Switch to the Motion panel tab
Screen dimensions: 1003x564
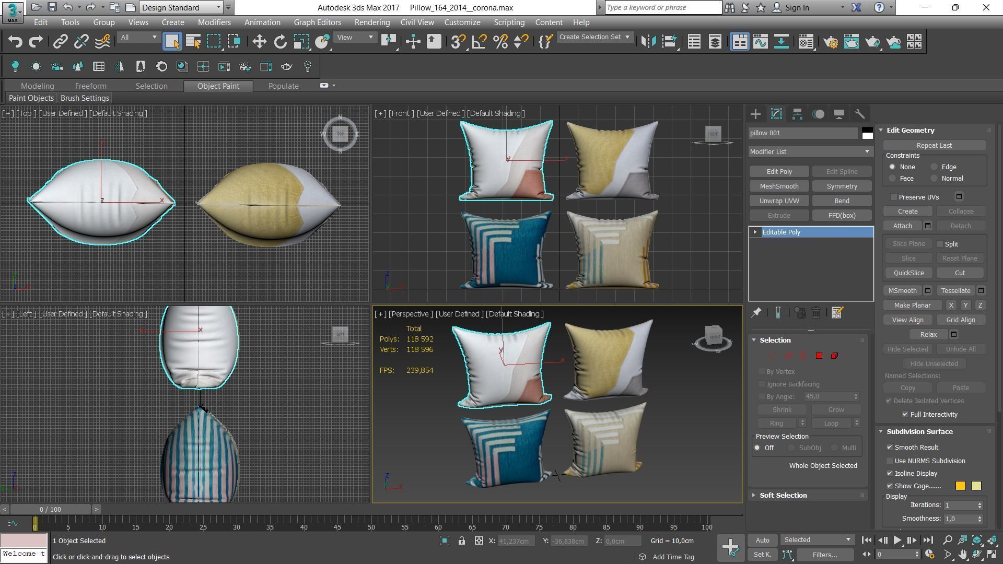(818, 114)
